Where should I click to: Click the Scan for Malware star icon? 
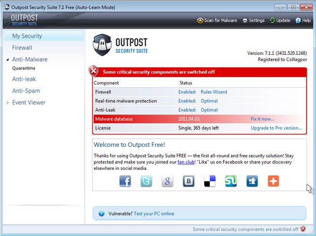(200, 20)
